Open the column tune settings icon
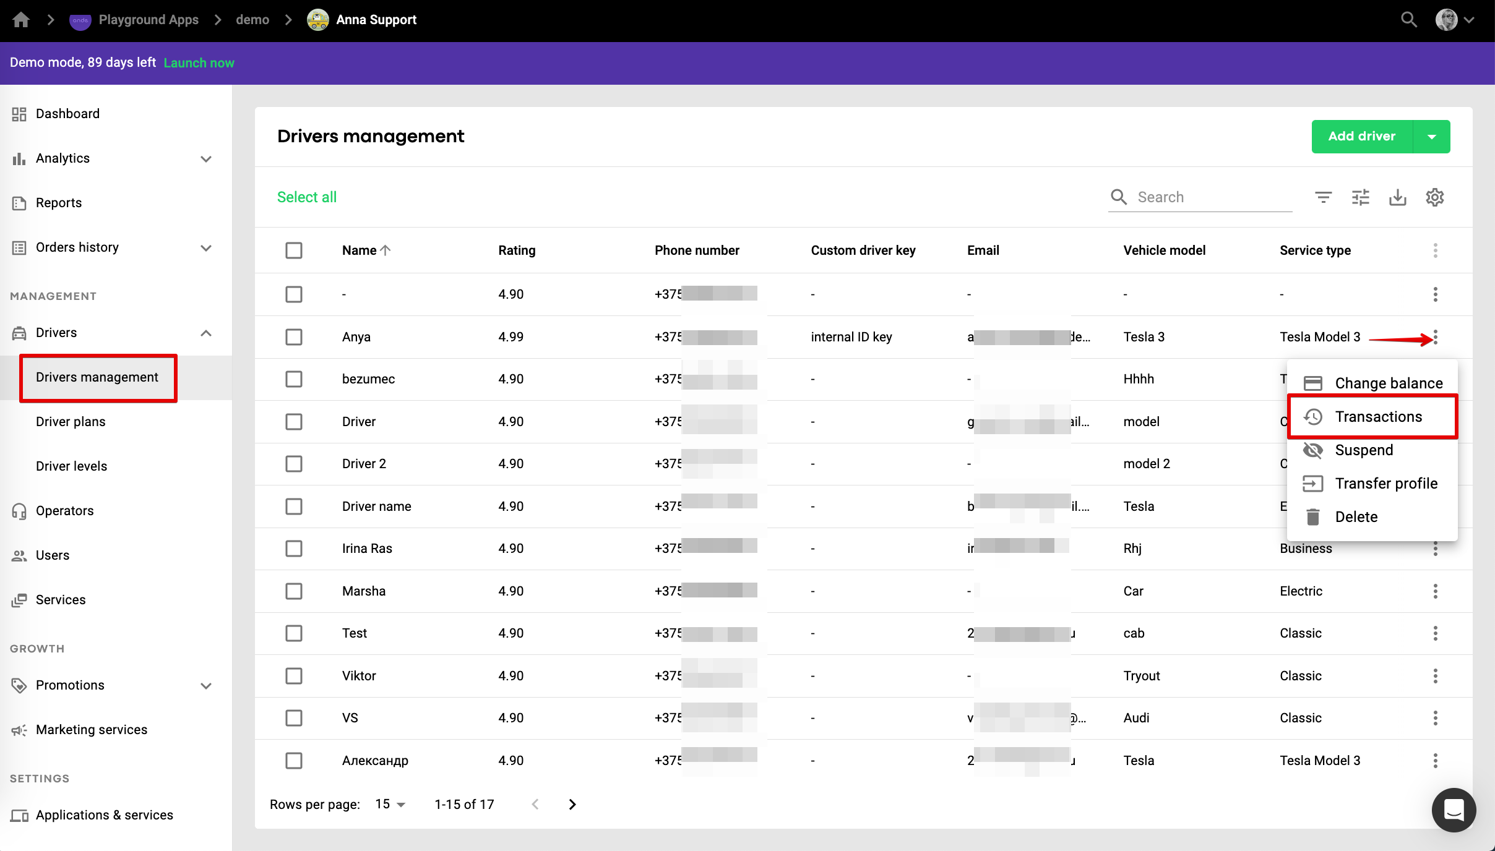This screenshot has width=1495, height=851. click(x=1360, y=197)
